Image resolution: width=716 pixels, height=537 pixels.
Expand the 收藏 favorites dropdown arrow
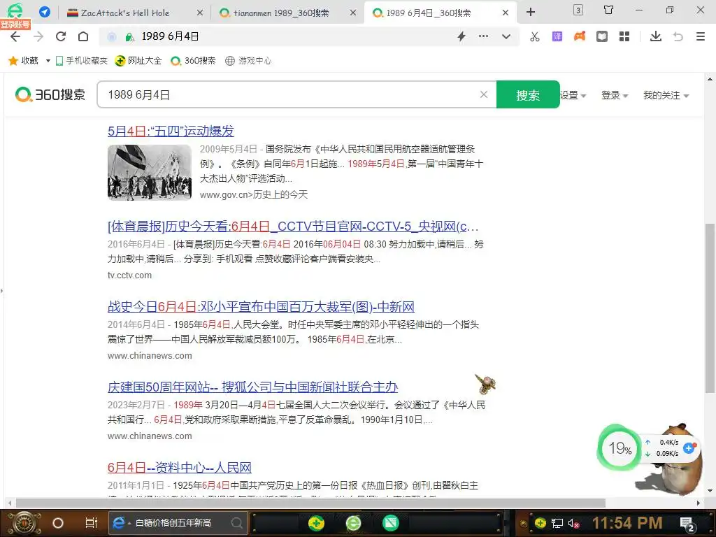pyautogui.click(x=48, y=61)
